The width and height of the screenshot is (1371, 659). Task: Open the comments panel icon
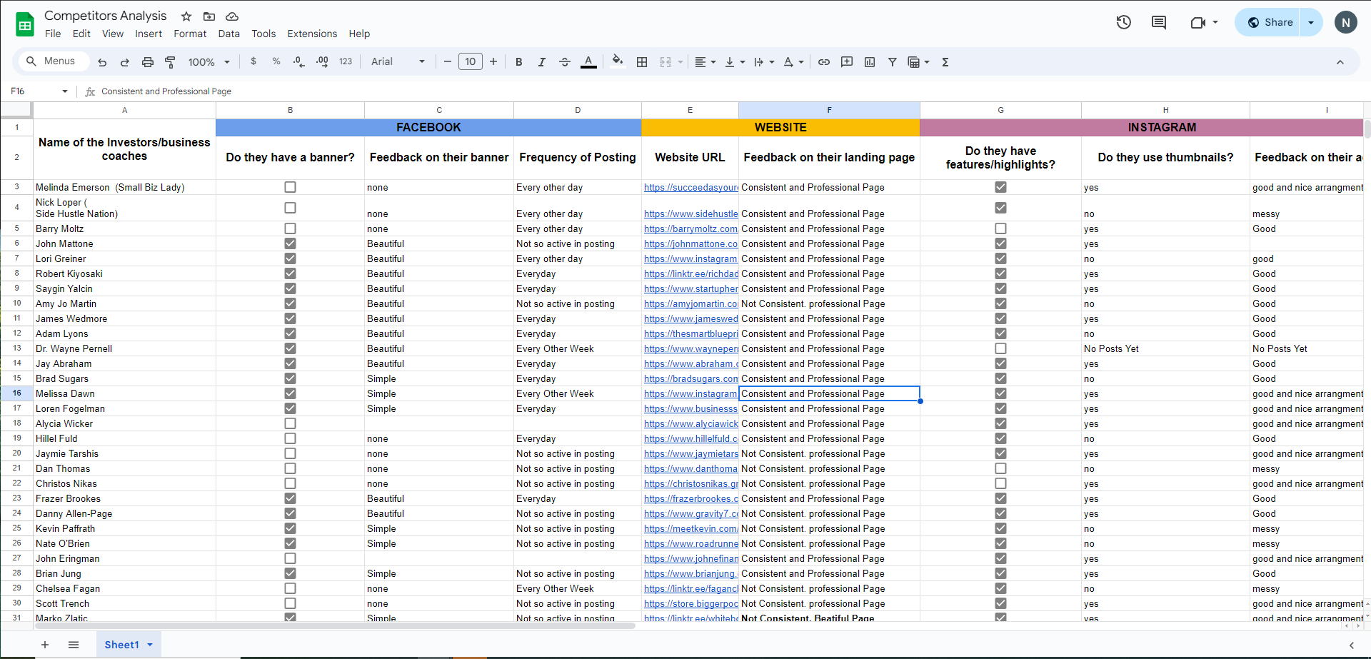coord(1158,22)
